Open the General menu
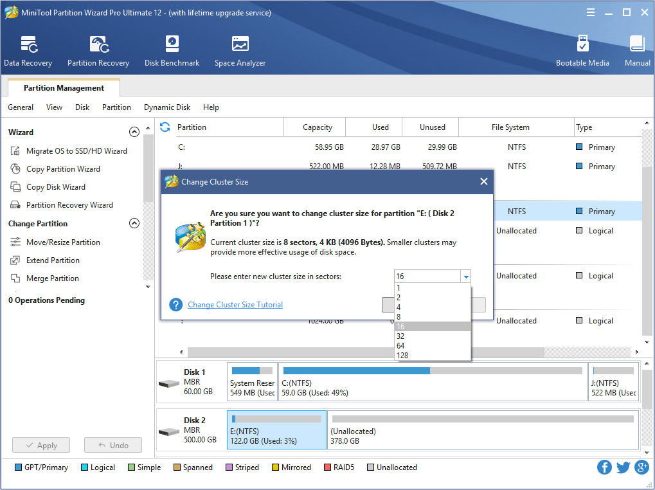Screen dimensions: 655x490 click(x=21, y=107)
